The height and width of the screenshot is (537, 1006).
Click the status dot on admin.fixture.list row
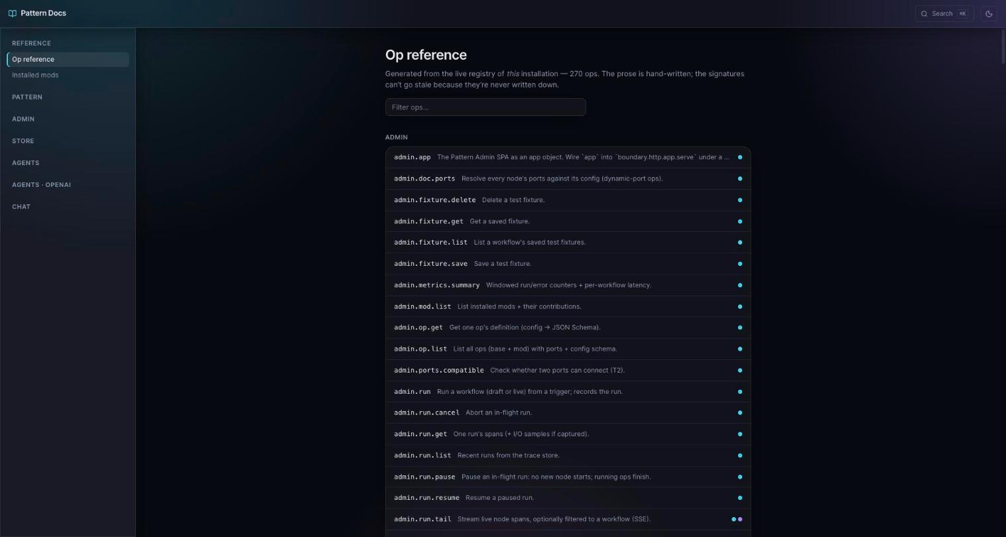[740, 243]
